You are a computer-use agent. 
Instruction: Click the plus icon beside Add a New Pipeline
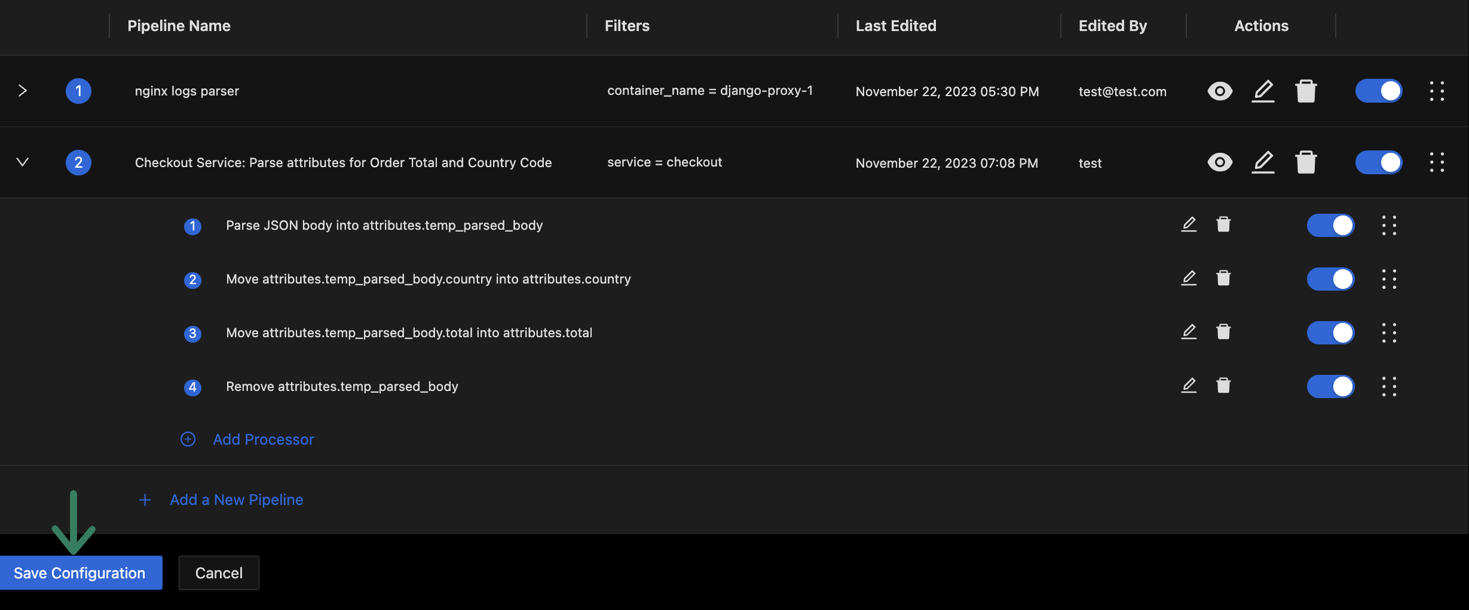tap(145, 500)
